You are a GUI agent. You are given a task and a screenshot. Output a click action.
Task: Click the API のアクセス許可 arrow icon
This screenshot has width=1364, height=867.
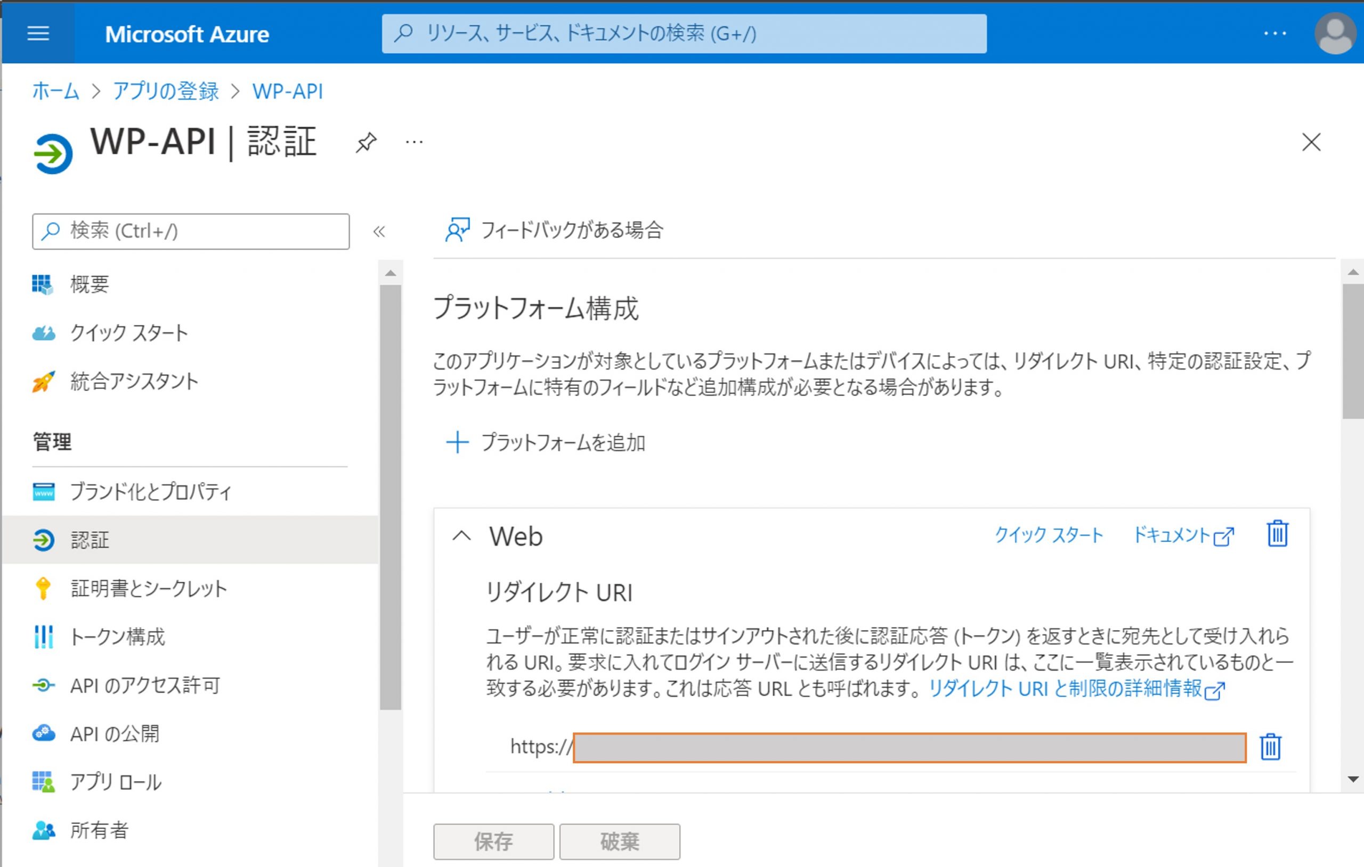point(44,686)
